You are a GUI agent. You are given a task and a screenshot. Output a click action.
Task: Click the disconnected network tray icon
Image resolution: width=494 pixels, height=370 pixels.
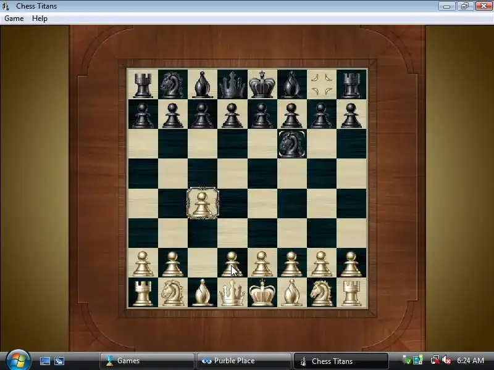point(435,360)
